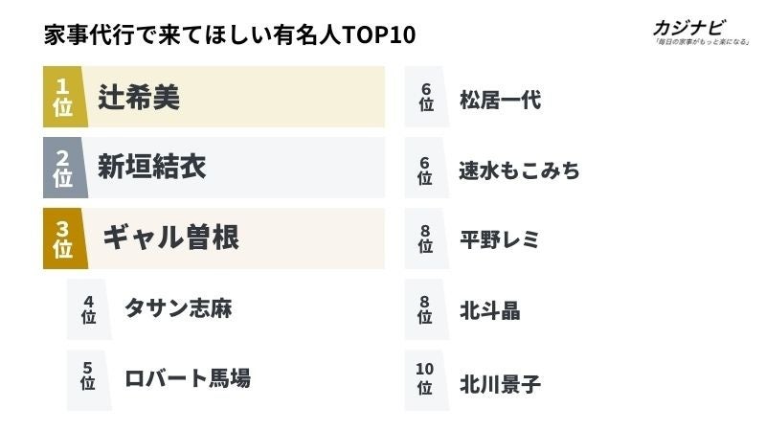
Task: Click the ロバート馬場 entry
Action: pos(188,378)
